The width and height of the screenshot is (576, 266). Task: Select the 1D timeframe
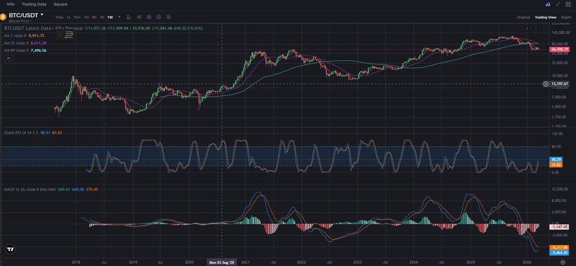102,17
